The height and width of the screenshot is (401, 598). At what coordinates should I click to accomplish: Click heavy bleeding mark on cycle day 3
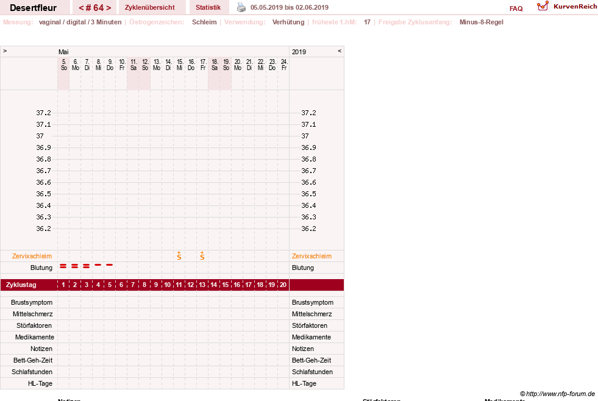(86, 266)
